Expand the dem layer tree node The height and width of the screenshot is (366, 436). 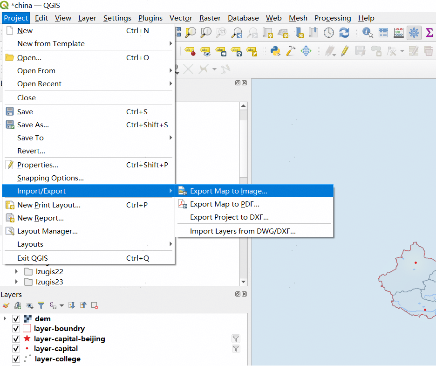click(5, 319)
